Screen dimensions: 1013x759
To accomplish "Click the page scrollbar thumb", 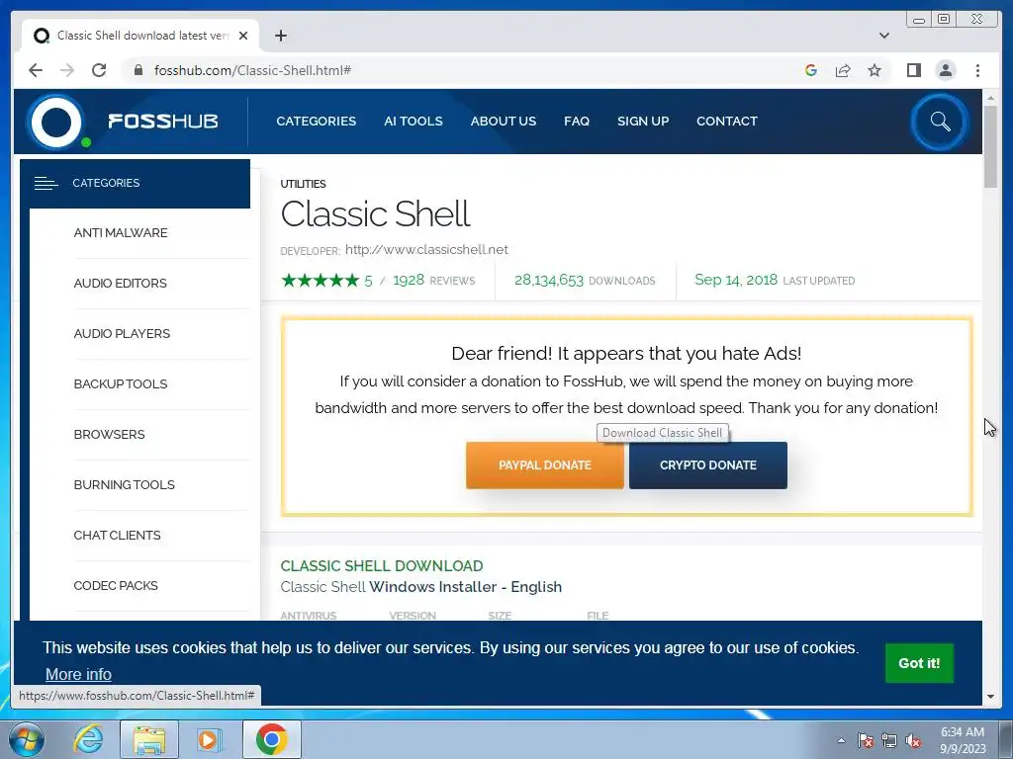I will [991, 146].
